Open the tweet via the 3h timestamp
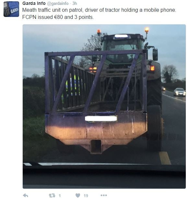Image resolution: width=190 pixels, height=202 pixels. 75,3
